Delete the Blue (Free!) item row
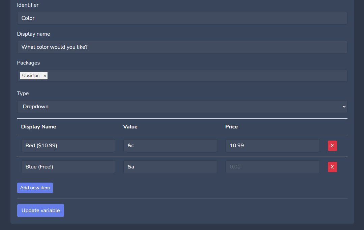Viewport: 364px width, 230px height. pos(332,167)
